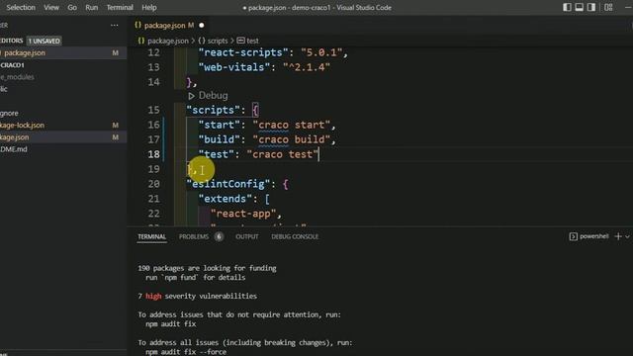This screenshot has height=356, width=633.
Task: Click the Debug code lens
Action: tap(213, 96)
